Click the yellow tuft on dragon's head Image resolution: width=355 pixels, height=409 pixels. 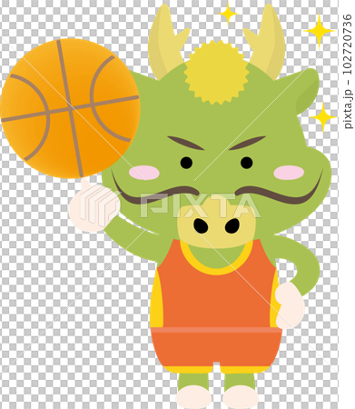click(216, 72)
